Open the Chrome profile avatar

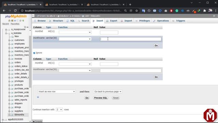[x=211, y=11]
